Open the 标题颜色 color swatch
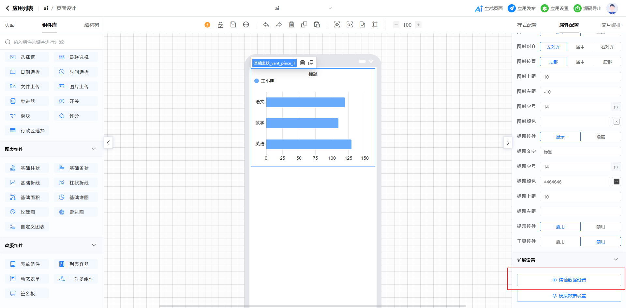Viewport: 626px width, 308px height. tap(616, 182)
